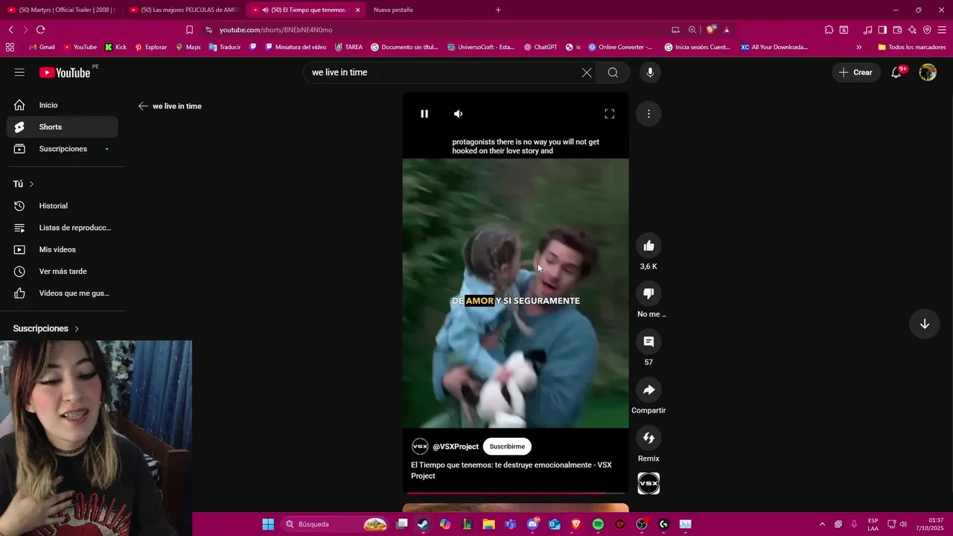Close the 'El Tiempo que tenemos' tab
This screenshot has width=953, height=536.
click(x=358, y=10)
